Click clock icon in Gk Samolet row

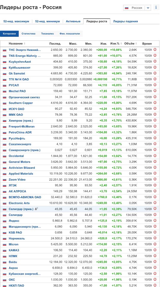(x=155, y=73)
